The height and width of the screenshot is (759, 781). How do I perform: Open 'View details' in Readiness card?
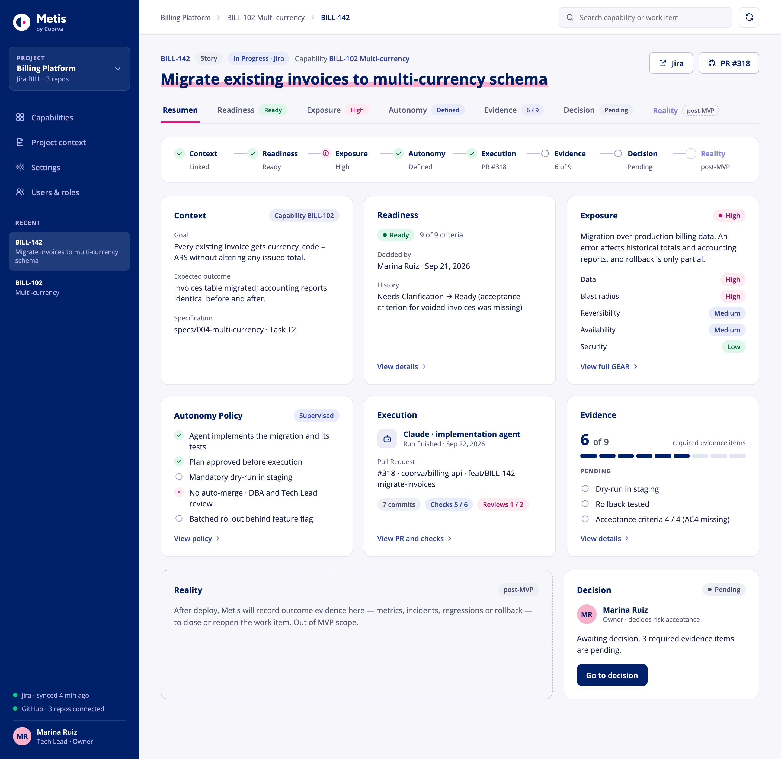402,366
